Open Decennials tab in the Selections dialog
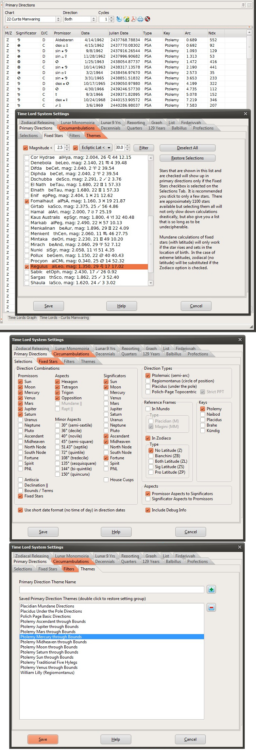Screen dimensions: 256x753 click(x=105, y=354)
